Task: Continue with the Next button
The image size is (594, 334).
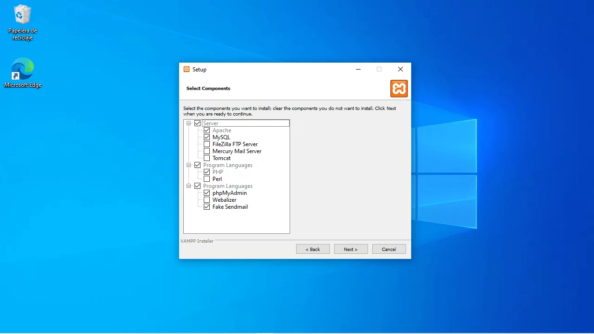Action: tap(351, 249)
